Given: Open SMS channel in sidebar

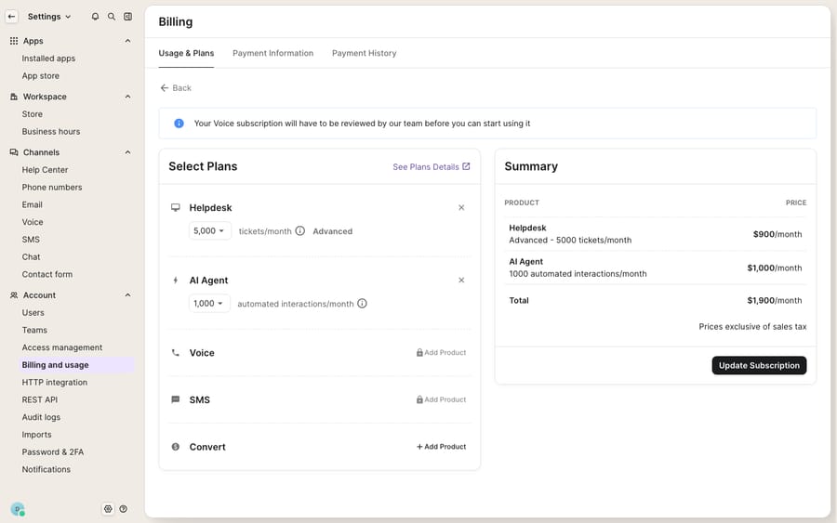Looking at the screenshot, I should [x=31, y=240].
